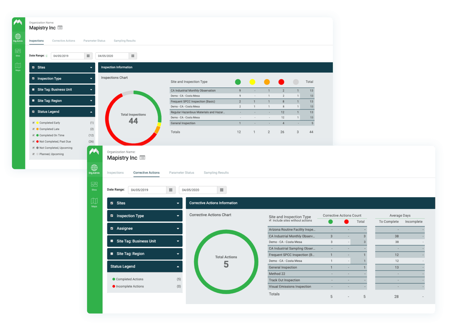Click the end date field 04/05/2020 in Corrective Actions window
455x330 pixels.
(198, 190)
